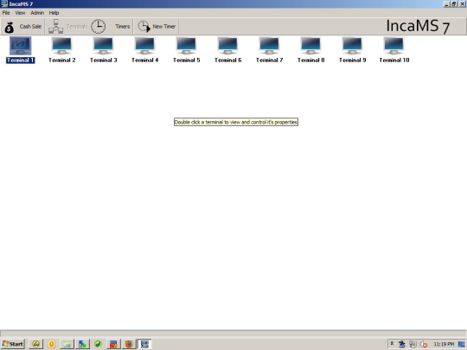Open the folder icon in taskbar

67,344
